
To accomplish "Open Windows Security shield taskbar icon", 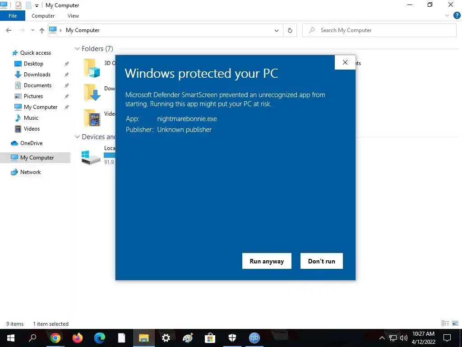I will coord(232,338).
